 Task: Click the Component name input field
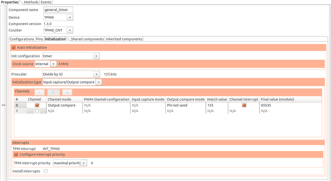click(58, 10)
